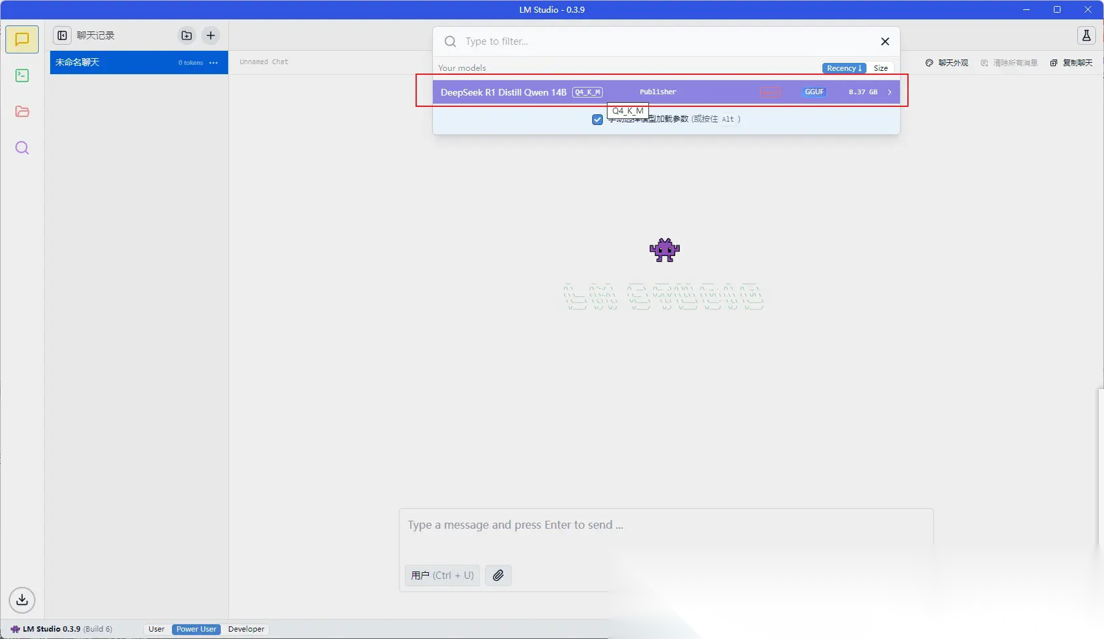This screenshot has height=639, width=1104.
Task: Open the flask settings panel
Action: pyautogui.click(x=1086, y=36)
